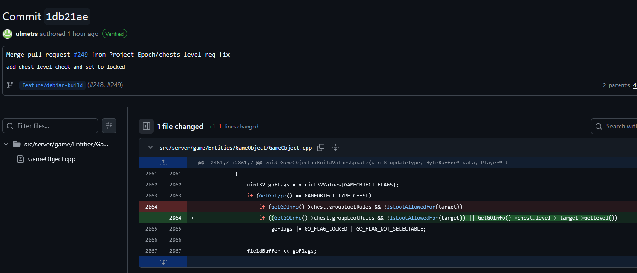The width and height of the screenshot is (637, 273).
Task: Click the git branch icon beside feature/debian-build
Action: coord(10,85)
